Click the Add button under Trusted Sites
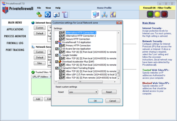 click(x=38, y=99)
